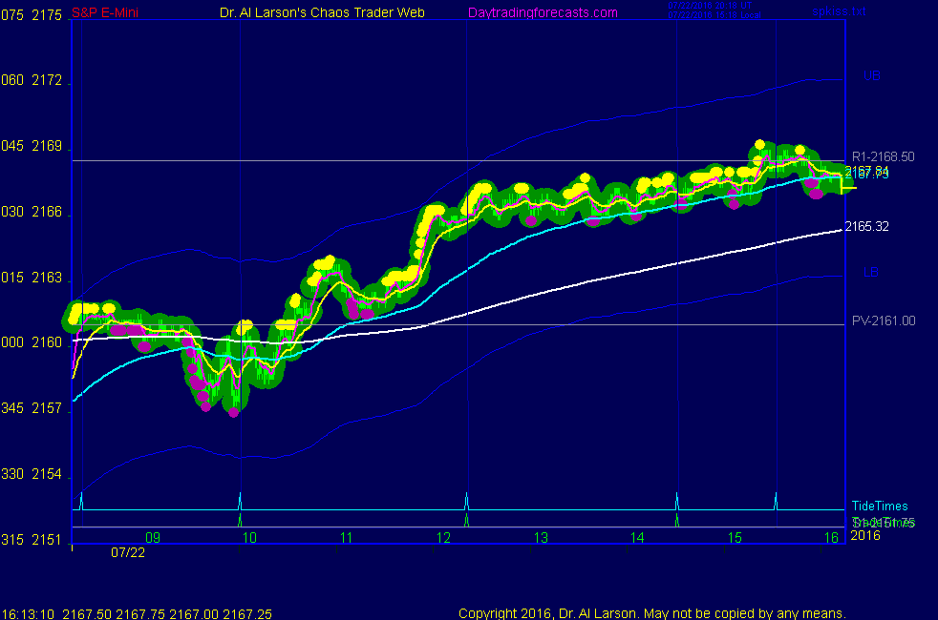Click the "2160" price axis label

point(47,342)
